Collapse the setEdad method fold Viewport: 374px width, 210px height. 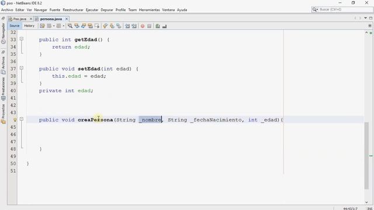click(x=22, y=68)
